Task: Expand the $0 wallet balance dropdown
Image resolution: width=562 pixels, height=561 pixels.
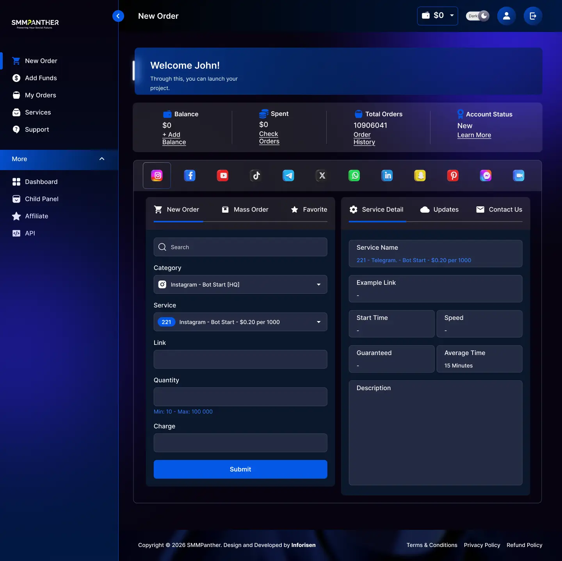Action: [438, 16]
